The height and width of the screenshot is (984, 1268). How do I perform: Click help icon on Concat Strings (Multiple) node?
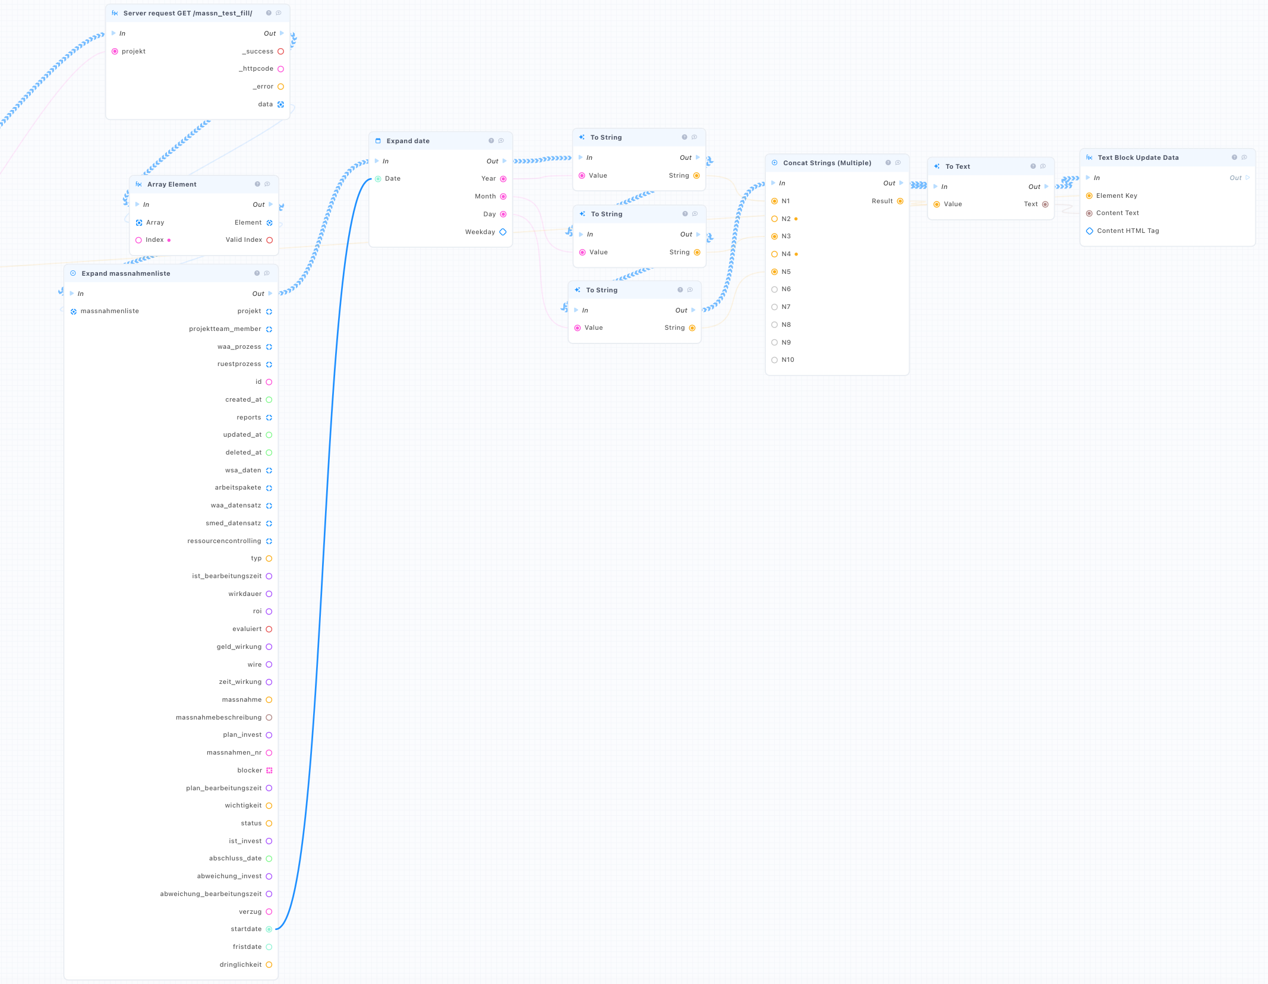[x=888, y=163]
